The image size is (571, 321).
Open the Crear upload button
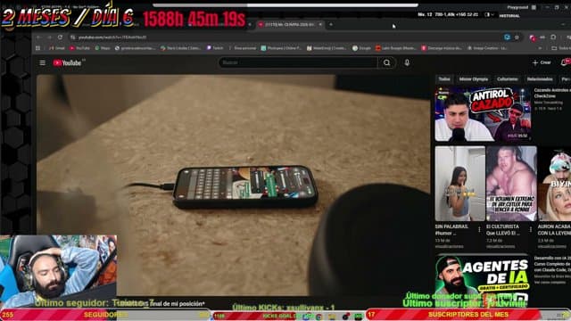(x=542, y=62)
